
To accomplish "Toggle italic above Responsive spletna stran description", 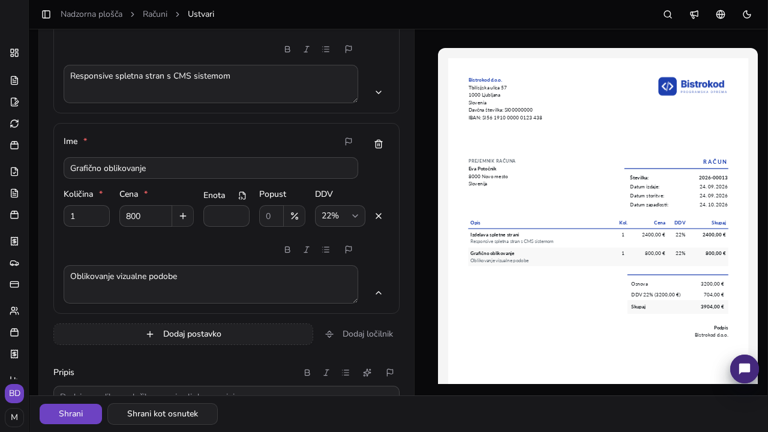I will [x=307, y=49].
